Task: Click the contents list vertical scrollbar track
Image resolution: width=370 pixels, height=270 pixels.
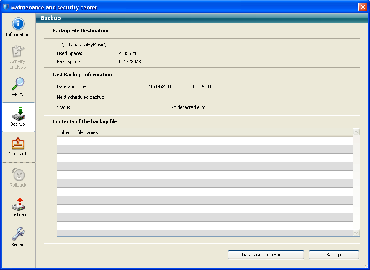Action: pyautogui.click(x=356, y=183)
